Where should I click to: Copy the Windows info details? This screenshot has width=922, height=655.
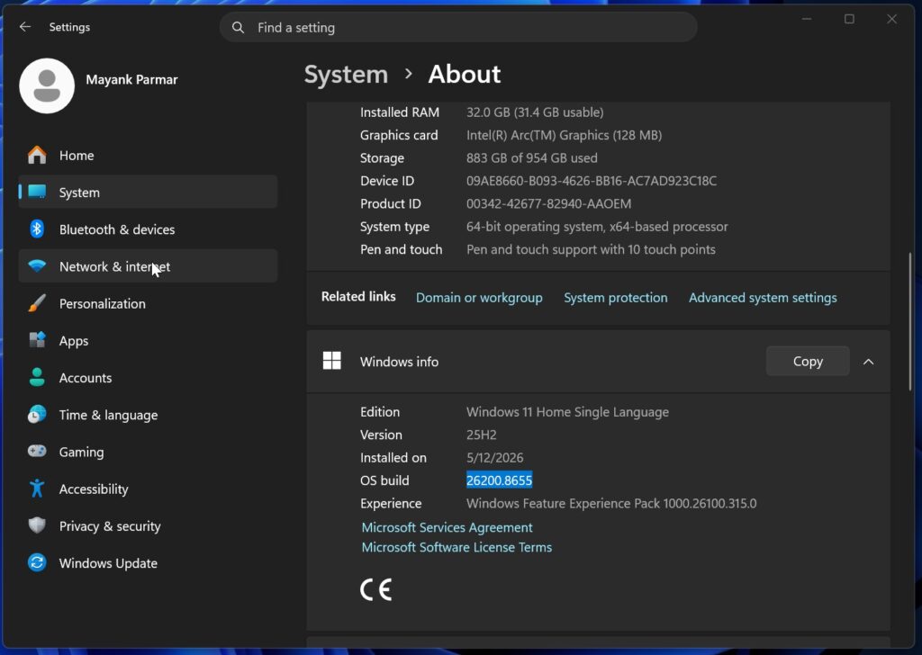pos(808,362)
